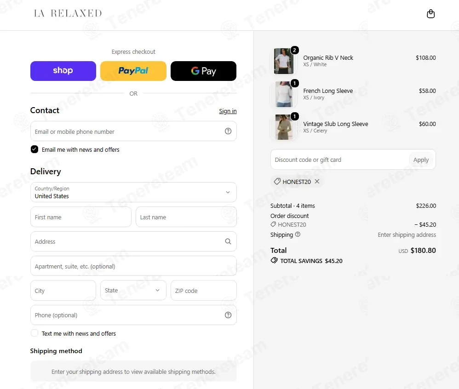459x389 pixels.
Task: Click the address search magnifier icon
Action: click(228, 241)
